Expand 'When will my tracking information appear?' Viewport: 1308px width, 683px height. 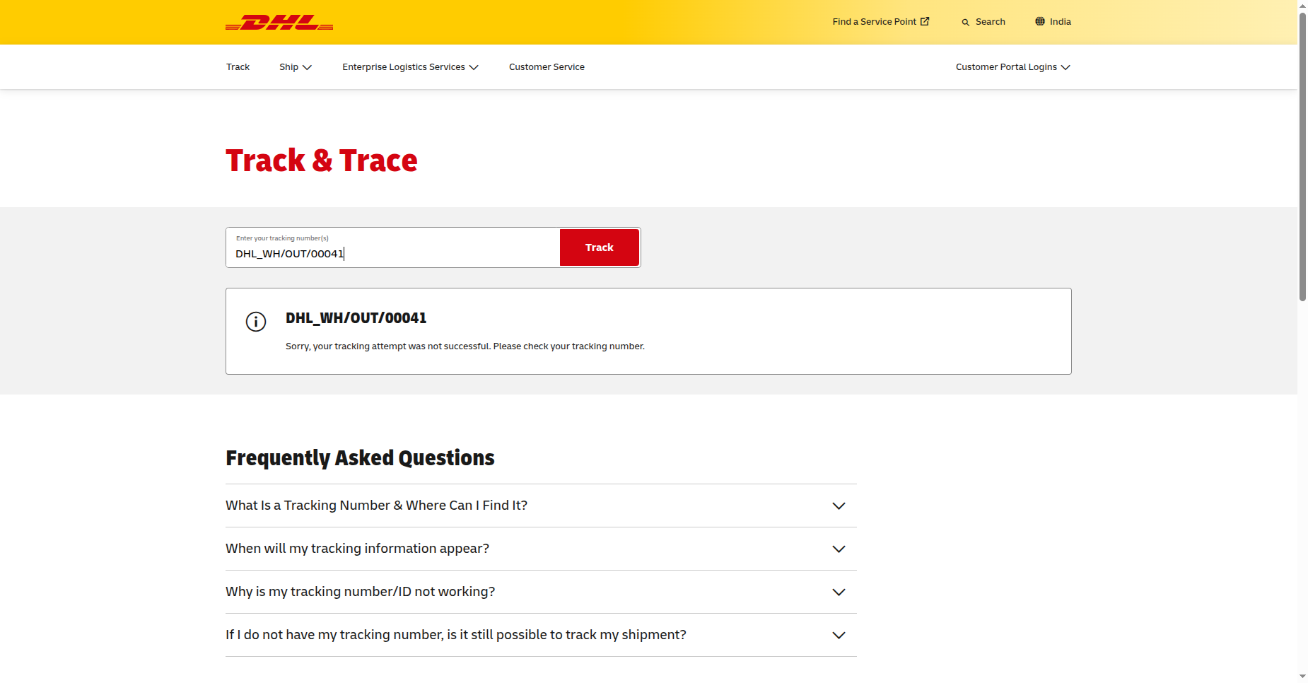click(x=541, y=549)
